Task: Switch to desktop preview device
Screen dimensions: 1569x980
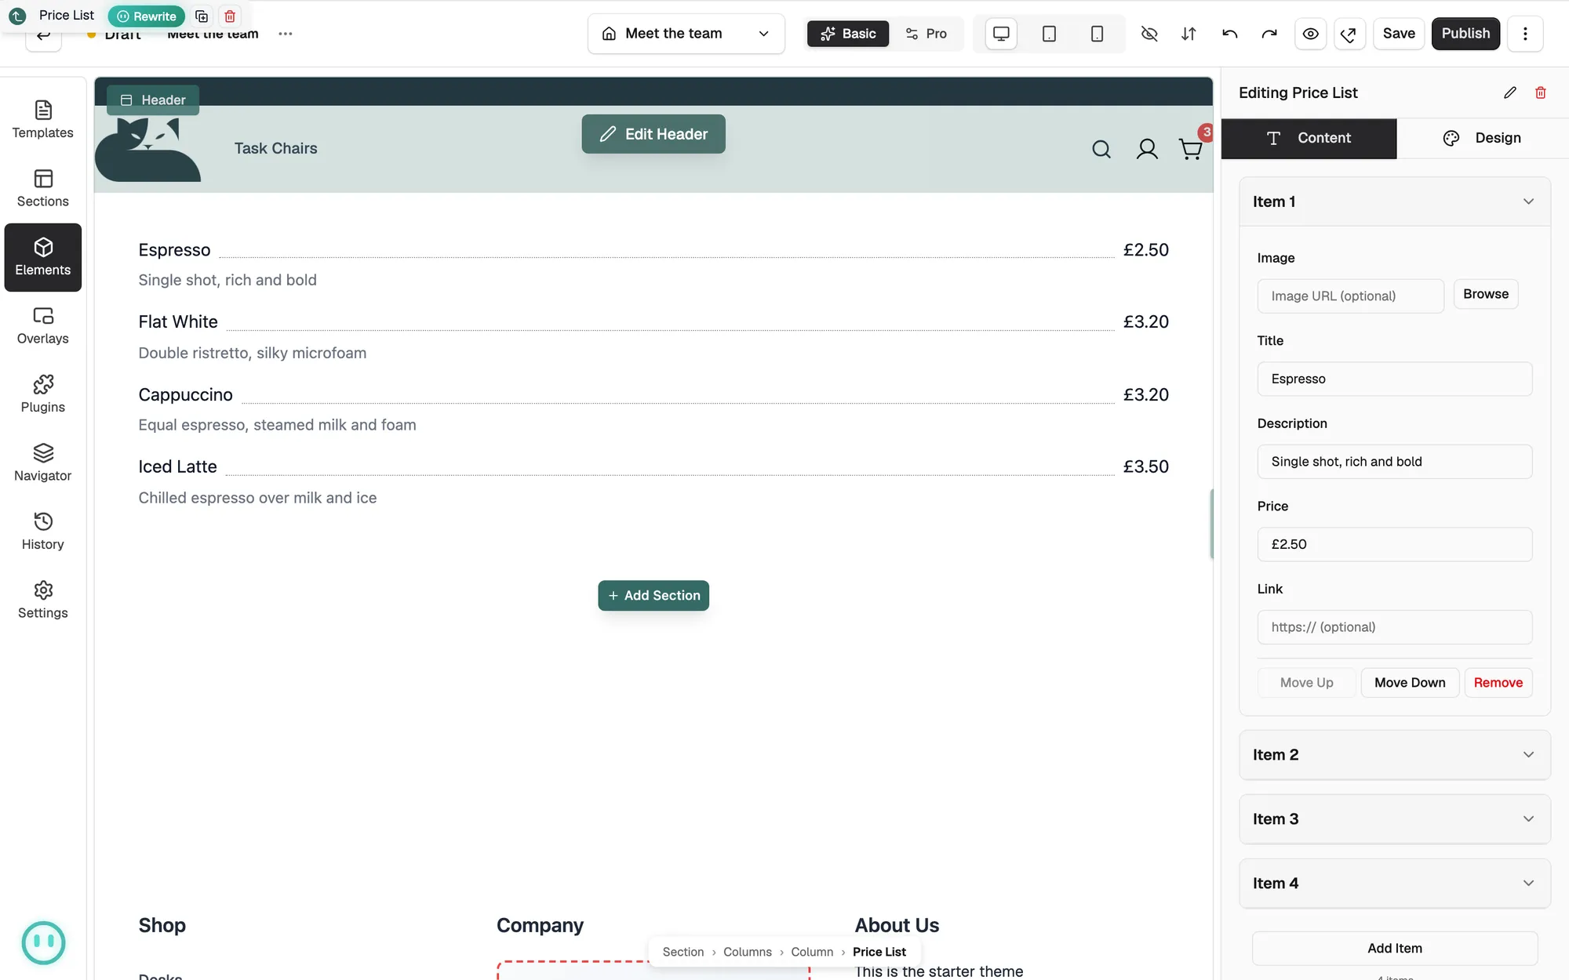Action: [1001, 34]
